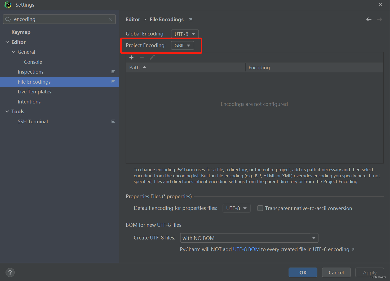Open SSH Terminal settings

[x=33, y=121]
